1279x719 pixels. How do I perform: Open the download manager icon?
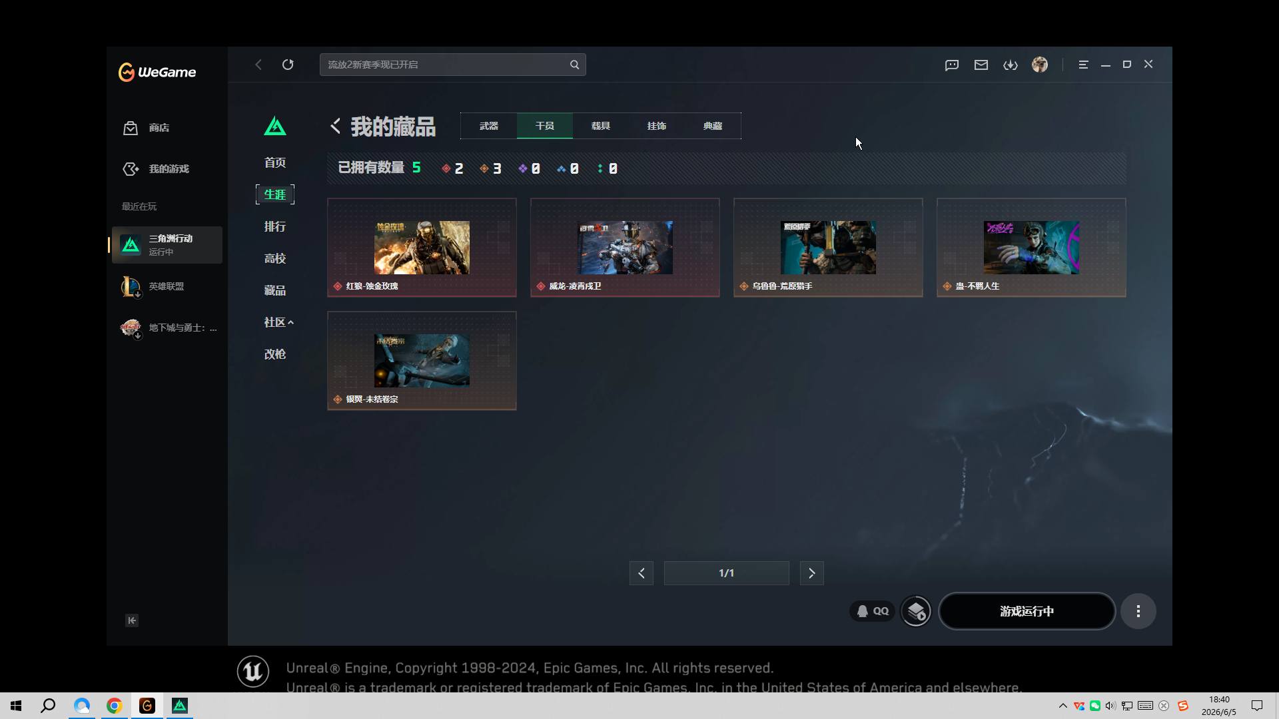[x=1011, y=65]
